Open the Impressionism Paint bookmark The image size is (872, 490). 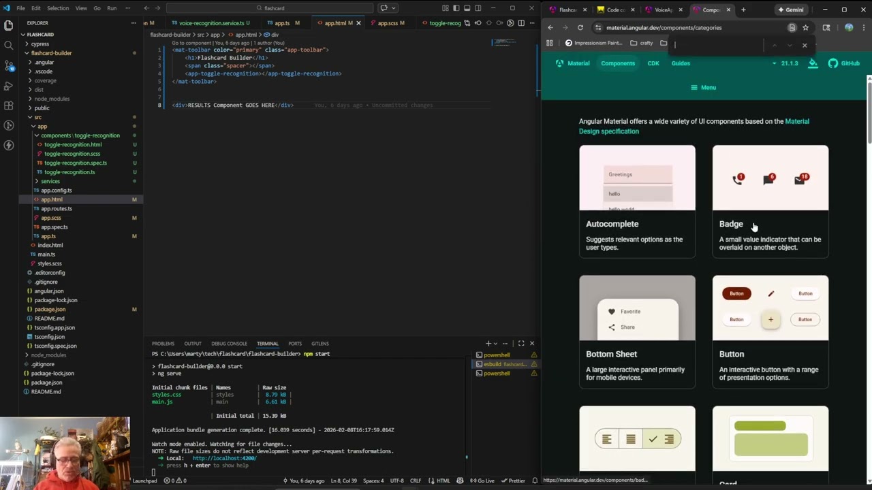[594, 43]
